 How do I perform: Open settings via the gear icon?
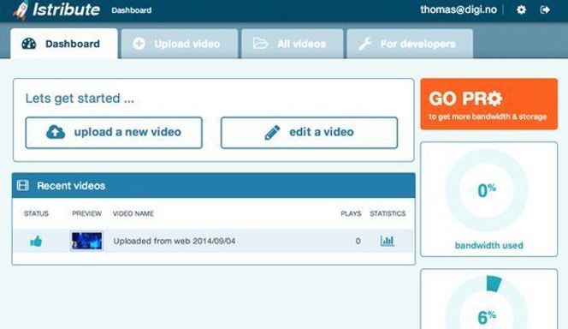pos(521,9)
